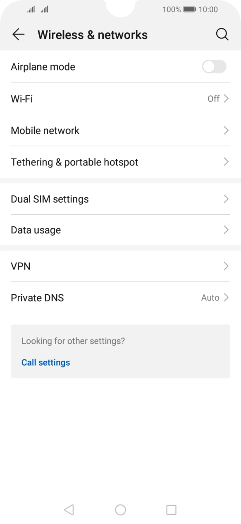
Task: Tap the left signal strength indicator
Action: 30,9
